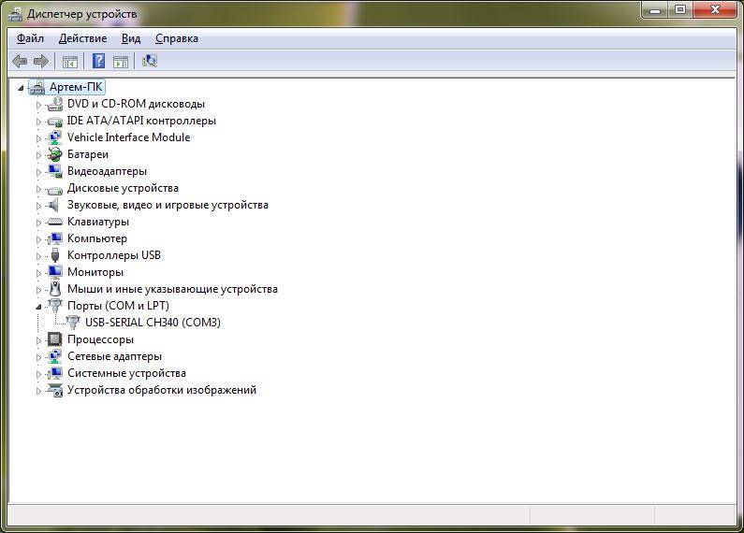Open the Файл menu
Viewport: 744px width, 533px height.
[x=30, y=38]
